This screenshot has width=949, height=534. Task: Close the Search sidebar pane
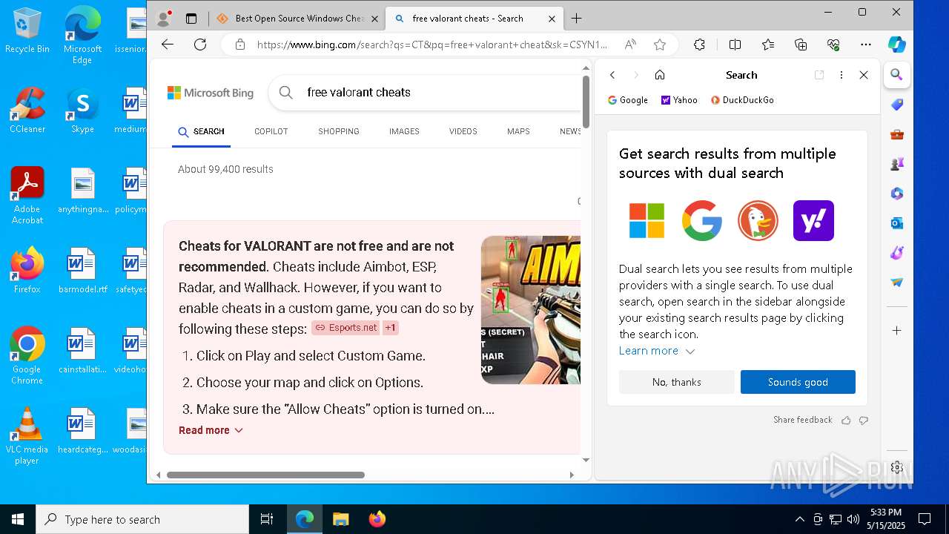coord(864,75)
